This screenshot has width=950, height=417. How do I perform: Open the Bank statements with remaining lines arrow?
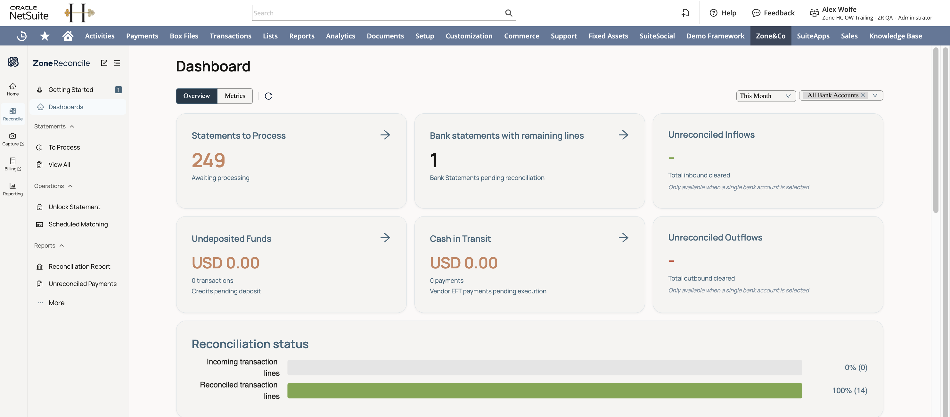click(x=623, y=135)
